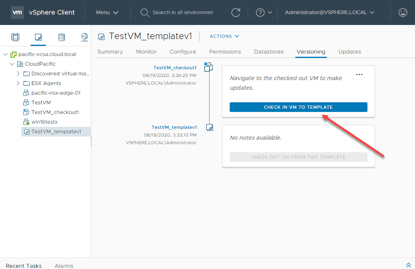
Task: Click the ESX Agents folder icon
Action: pos(27,83)
